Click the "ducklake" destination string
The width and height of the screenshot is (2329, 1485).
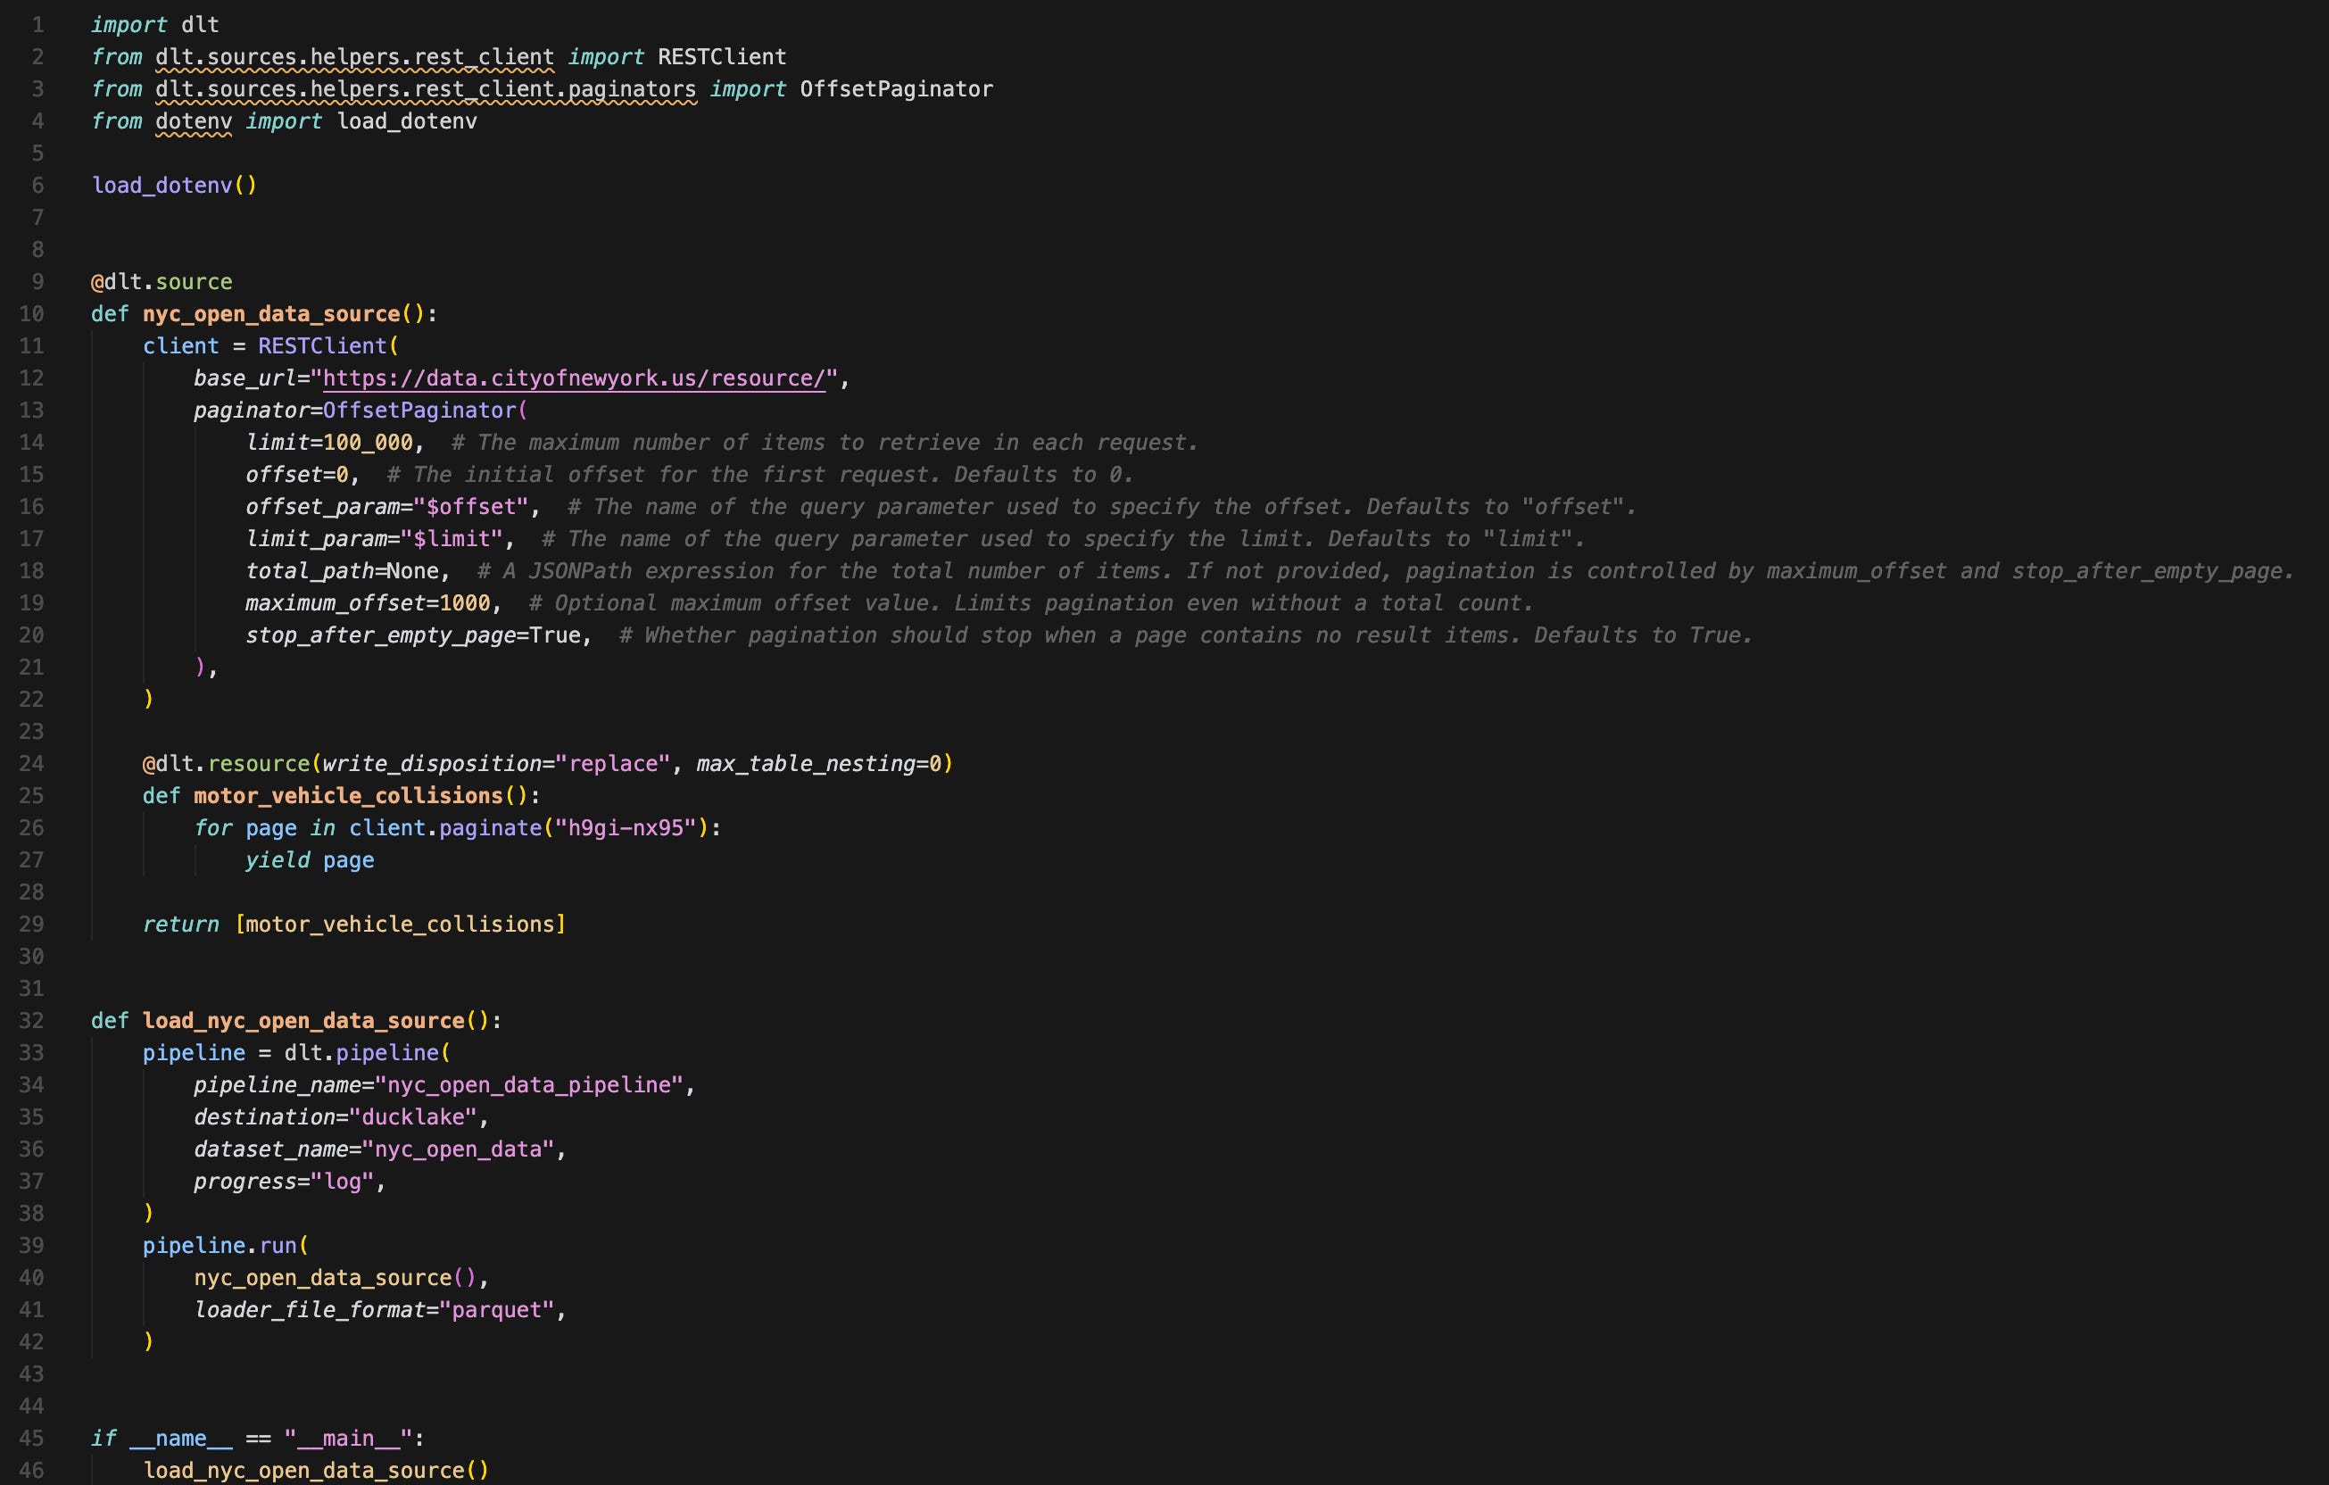(x=413, y=1117)
